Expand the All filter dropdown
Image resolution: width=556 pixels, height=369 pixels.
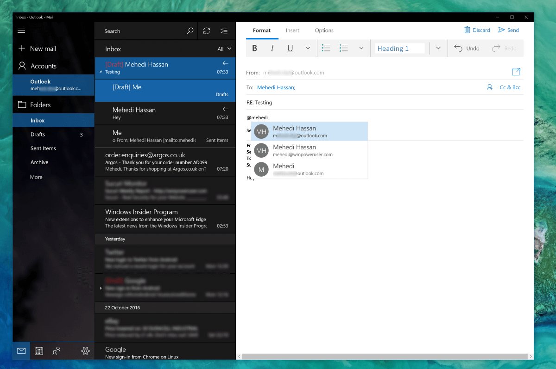225,49
